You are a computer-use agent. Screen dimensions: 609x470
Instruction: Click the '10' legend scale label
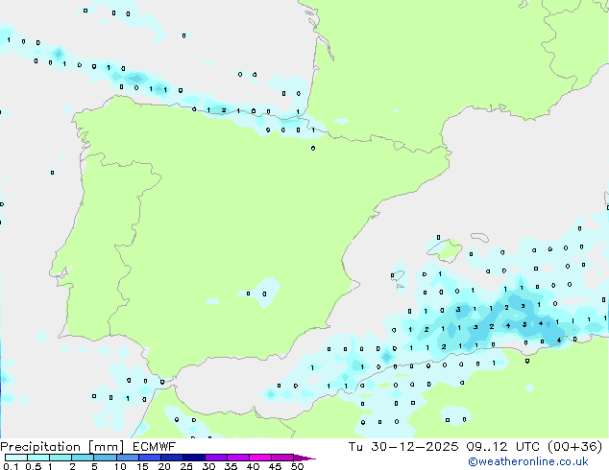tap(120, 466)
